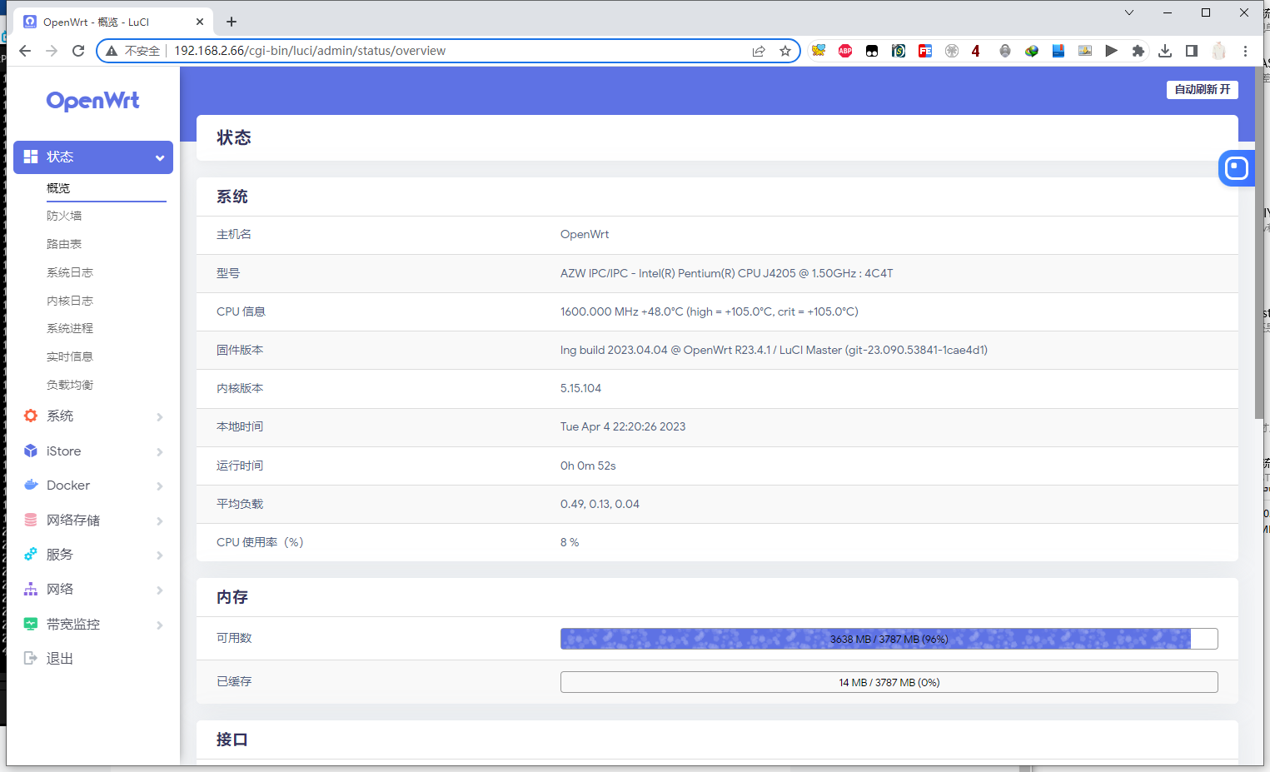Expand the iStore menu arrow

point(160,451)
